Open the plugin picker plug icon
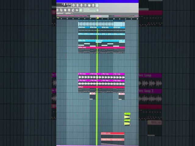The height and width of the screenshot is (146, 195). (69, 10)
